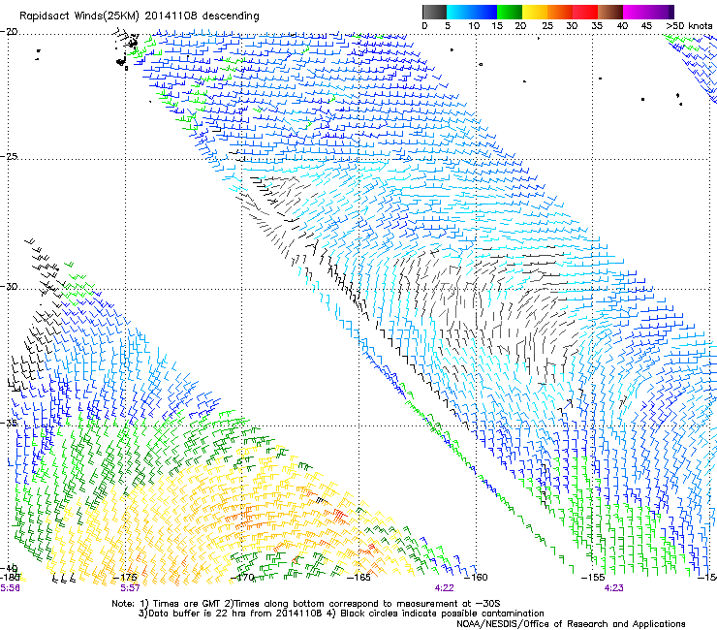Screen dimensions: 717x630
Task: Click the title 'Rapidscat Winds(25KM) 20141108 descending'
Action: pyautogui.click(x=139, y=16)
